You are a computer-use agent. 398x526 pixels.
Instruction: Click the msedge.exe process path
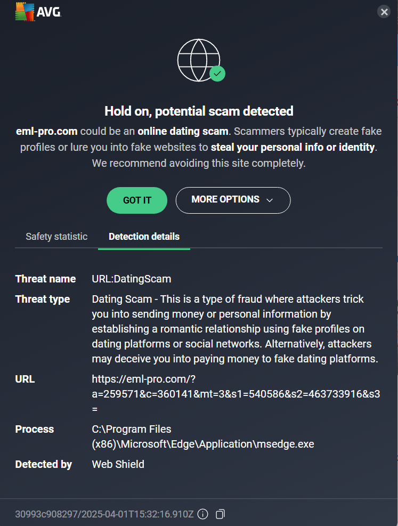[202, 436]
